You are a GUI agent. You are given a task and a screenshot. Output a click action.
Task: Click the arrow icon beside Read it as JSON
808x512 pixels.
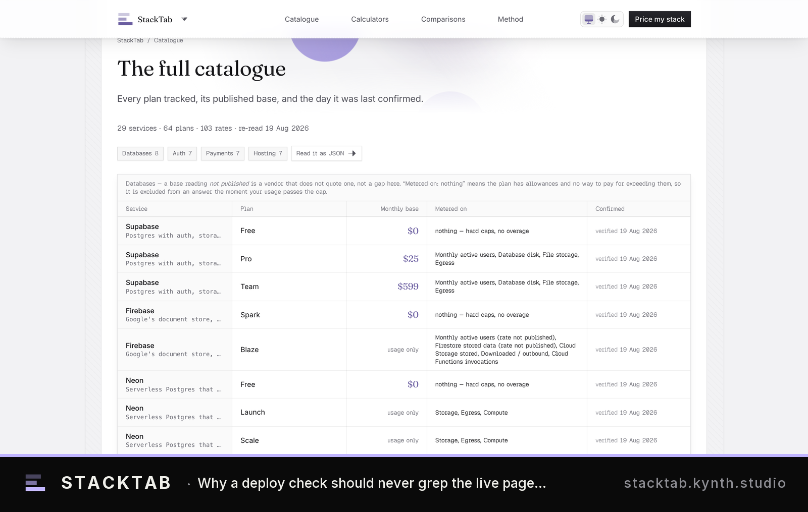click(352, 153)
